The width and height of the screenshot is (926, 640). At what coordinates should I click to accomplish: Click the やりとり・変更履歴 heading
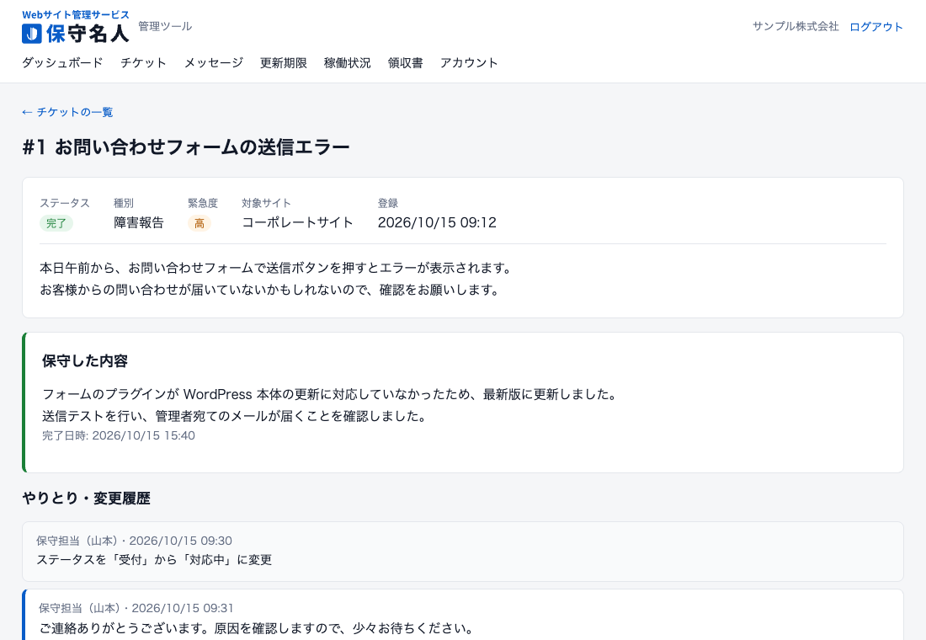pyautogui.click(x=86, y=499)
